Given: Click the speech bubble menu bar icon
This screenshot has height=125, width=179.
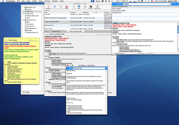Looking at the screenshot, I should (139, 1).
